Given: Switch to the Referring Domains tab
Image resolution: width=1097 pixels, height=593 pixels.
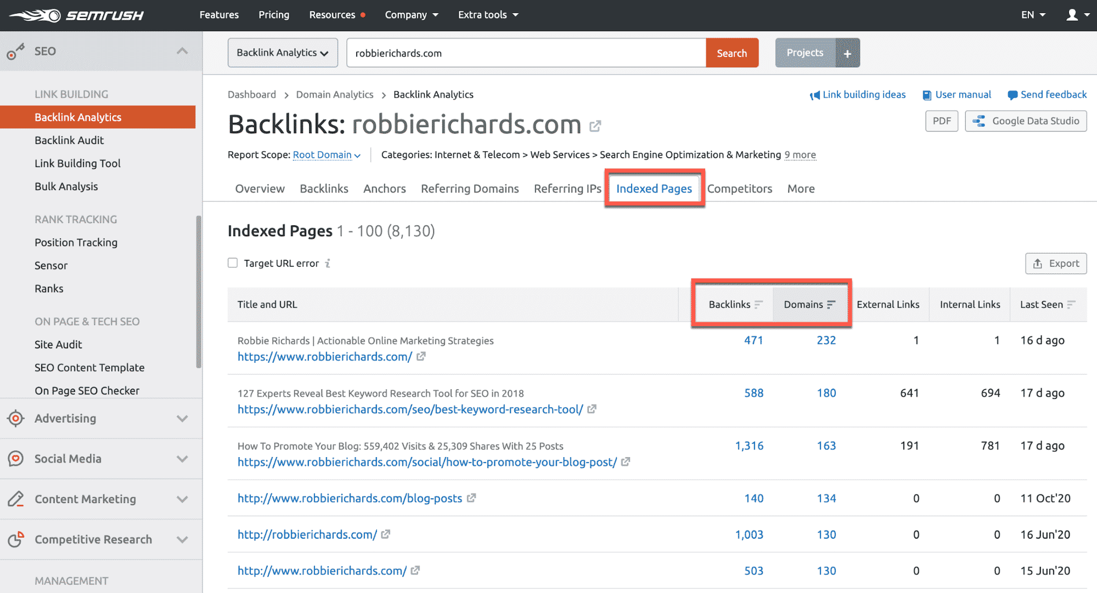Looking at the screenshot, I should click(470, 189).
